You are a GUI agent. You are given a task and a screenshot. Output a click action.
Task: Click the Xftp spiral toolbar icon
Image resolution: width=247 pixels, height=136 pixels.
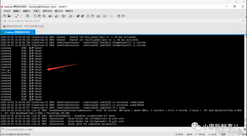[78, 16]
